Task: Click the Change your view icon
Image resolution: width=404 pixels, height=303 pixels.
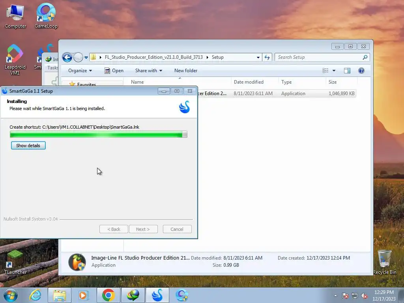Action: (x=325, y=71)
